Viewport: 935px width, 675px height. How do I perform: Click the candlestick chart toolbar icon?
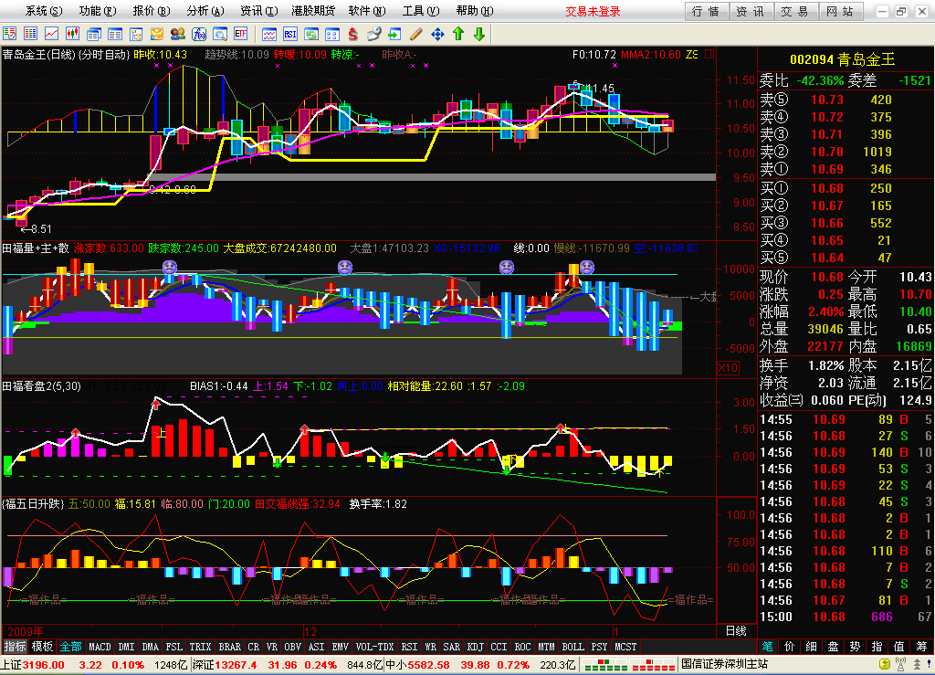[71, 34]
